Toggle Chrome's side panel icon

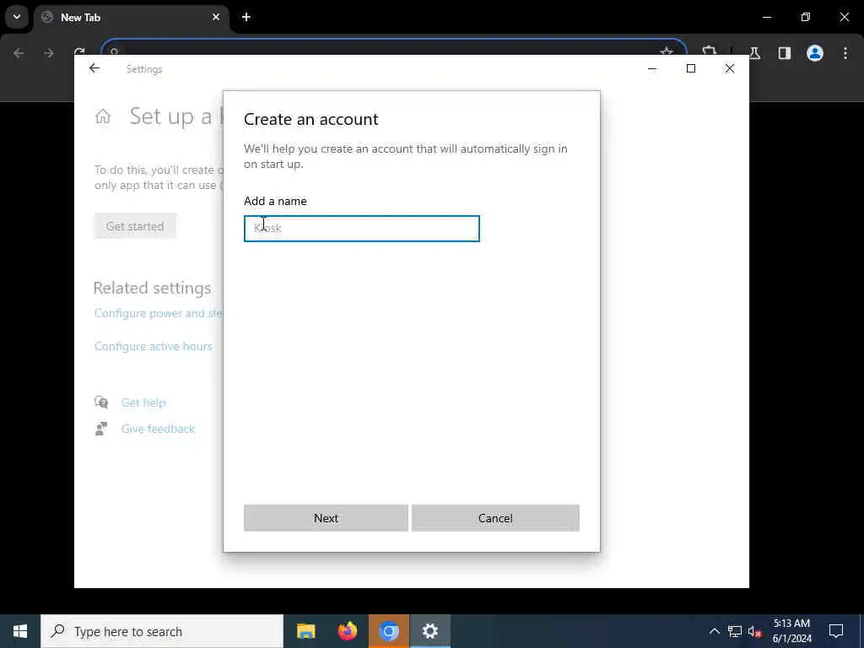pyautogui.click(x=785, y=53)
